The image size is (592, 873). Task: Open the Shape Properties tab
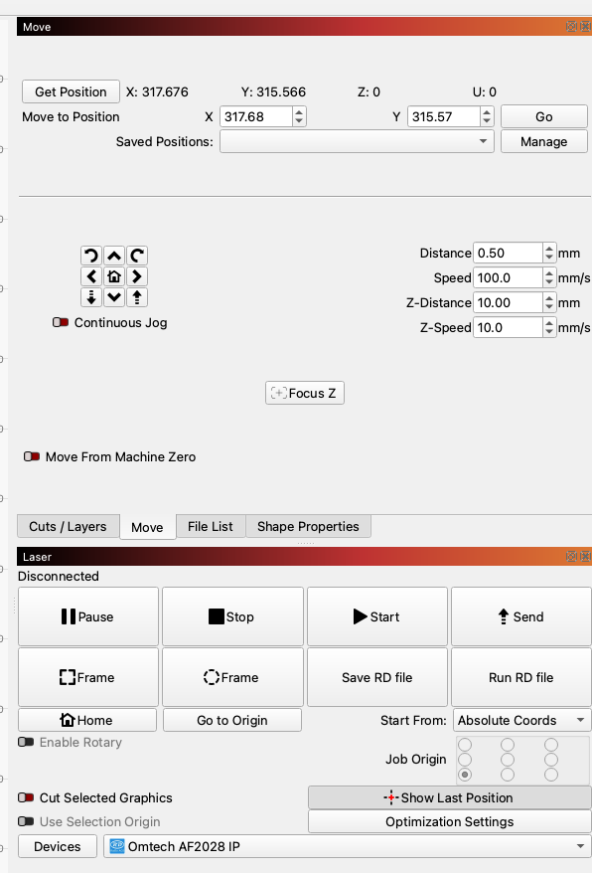click(308, 526)
